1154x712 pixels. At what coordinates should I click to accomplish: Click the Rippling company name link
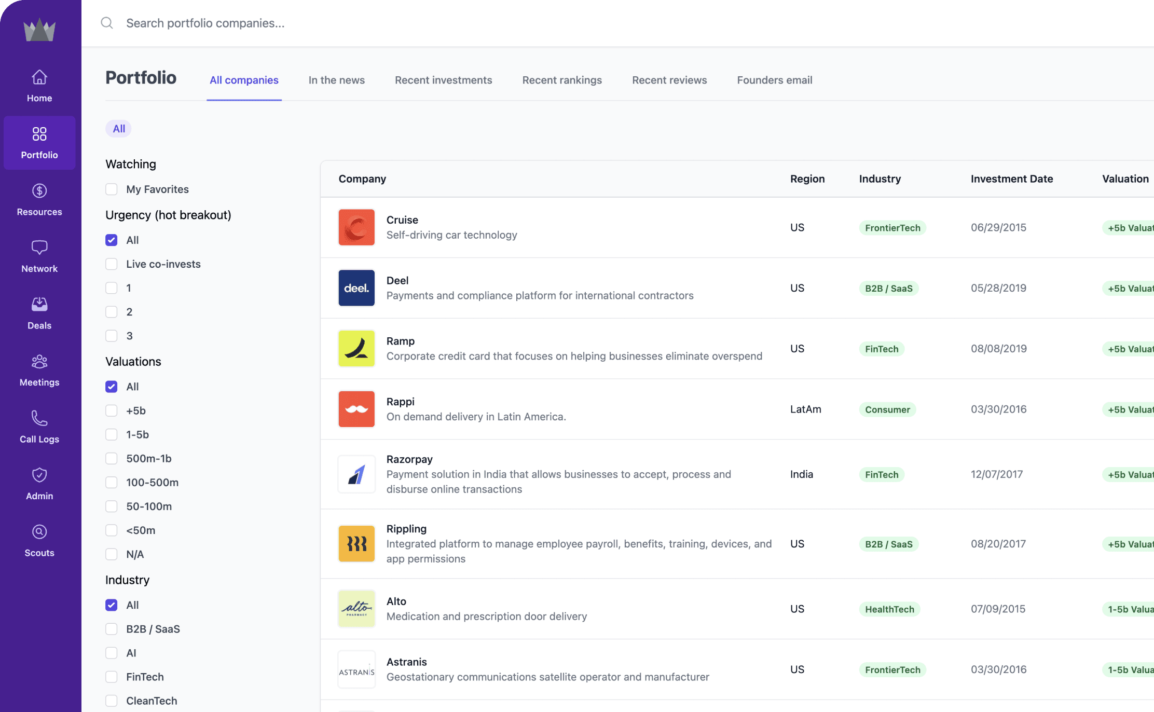pyautogui.click(x=406, y=529)
